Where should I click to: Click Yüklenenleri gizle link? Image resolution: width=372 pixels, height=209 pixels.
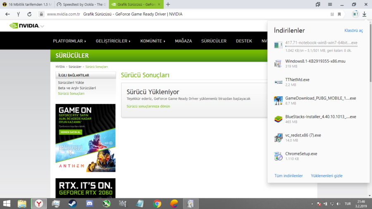coord(327,176)
